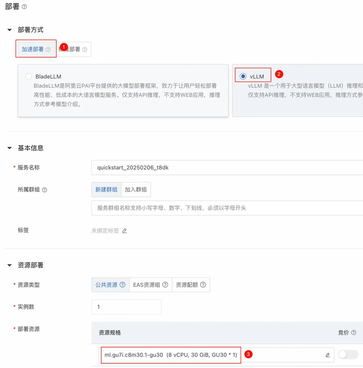The height and width of the screenshot is (368, 363).
Task: Edit 未绑定标签 with the pencil icon
Action: (x=124, y=231)
